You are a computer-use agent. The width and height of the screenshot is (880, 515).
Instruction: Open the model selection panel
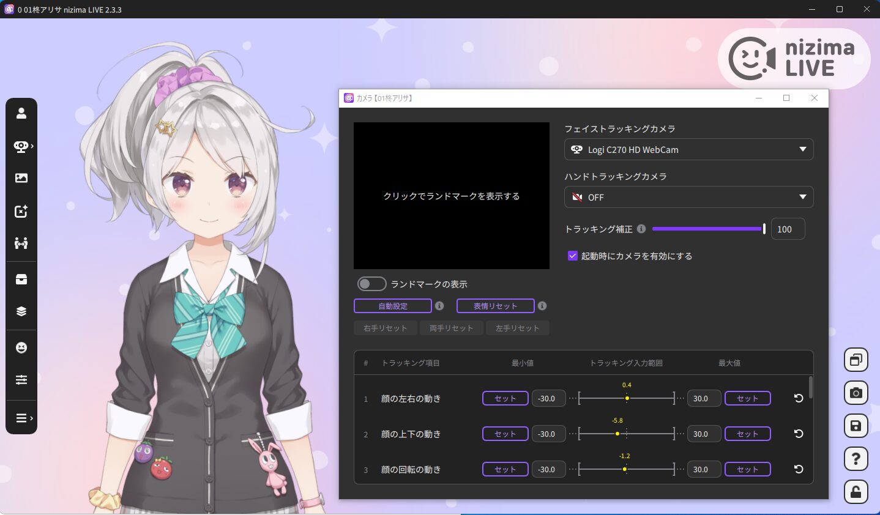(x=21, y=113)
